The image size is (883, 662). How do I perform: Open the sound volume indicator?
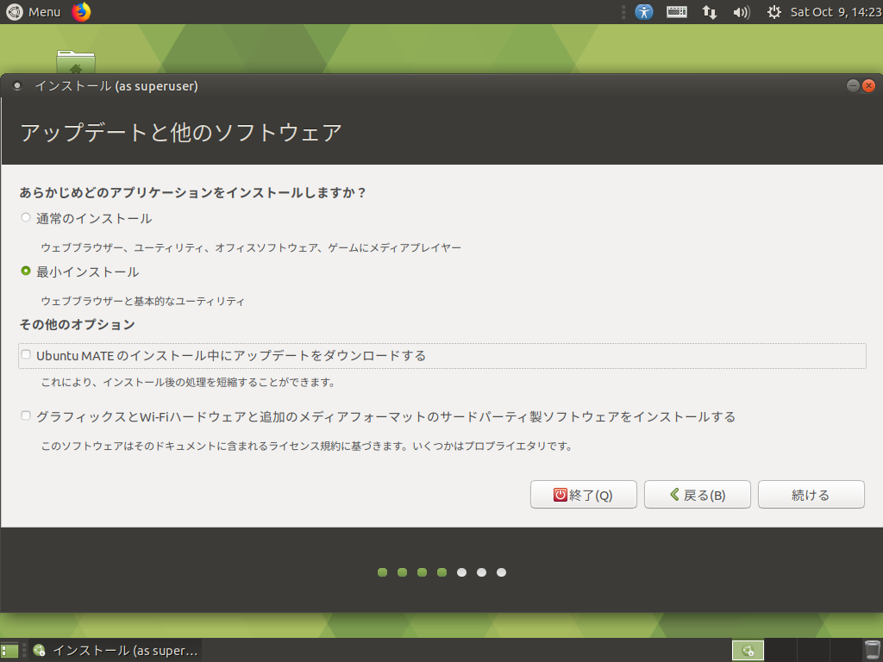pyautogui.click(x=742, y=12)
